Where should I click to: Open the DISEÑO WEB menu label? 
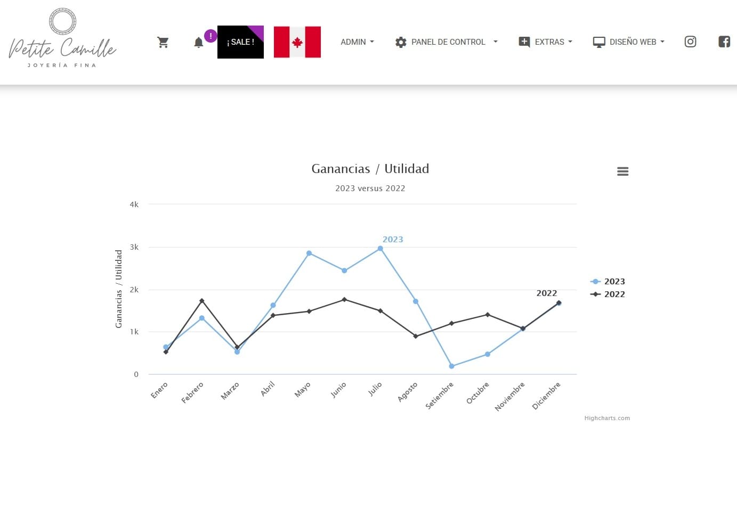tap(633, 42)
